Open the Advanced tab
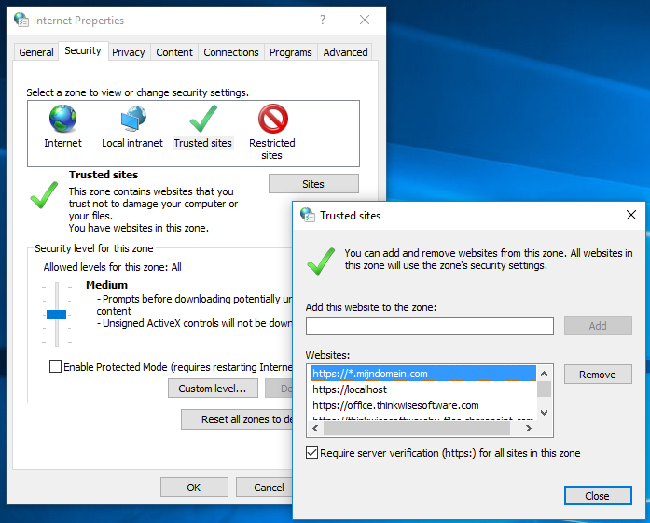The height and width of the screenshot is (523, 650). (345, 52)
